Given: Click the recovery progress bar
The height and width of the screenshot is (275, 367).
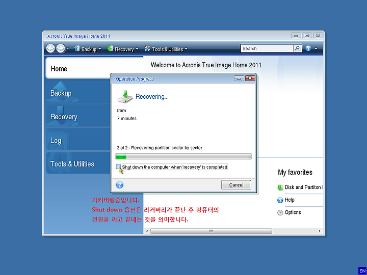Looking at the screenshot, I should [x=183, y=156].
